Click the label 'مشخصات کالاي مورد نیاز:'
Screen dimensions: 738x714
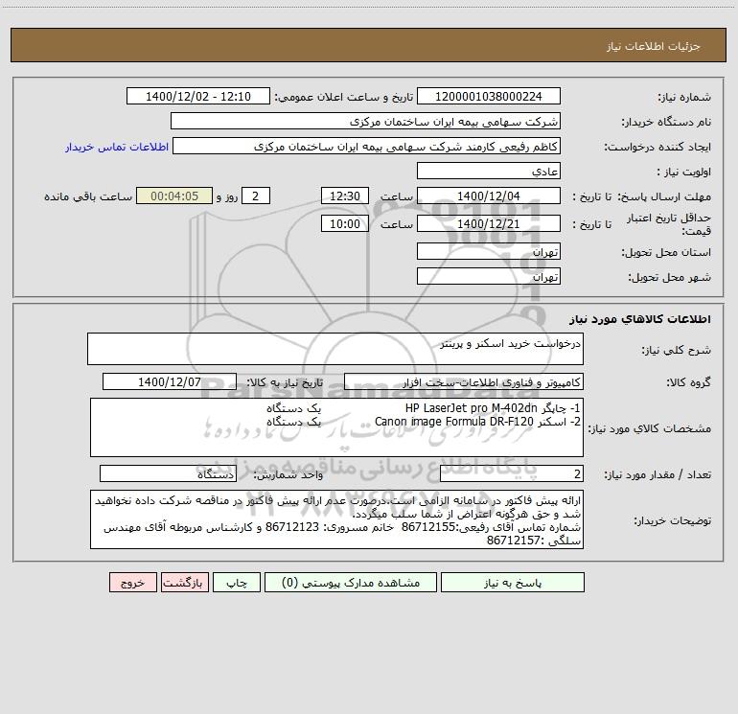(649, 428)
